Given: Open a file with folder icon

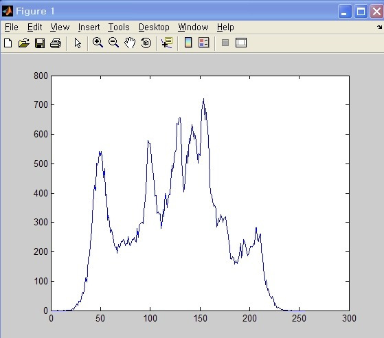Looking at the screenshot, I should coord(24,43).
